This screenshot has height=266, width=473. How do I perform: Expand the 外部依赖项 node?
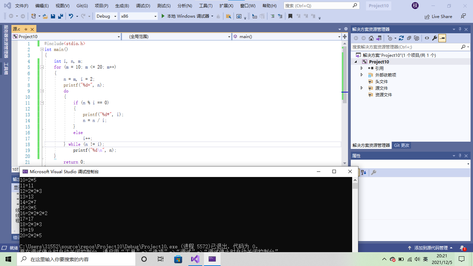[362, 75]
